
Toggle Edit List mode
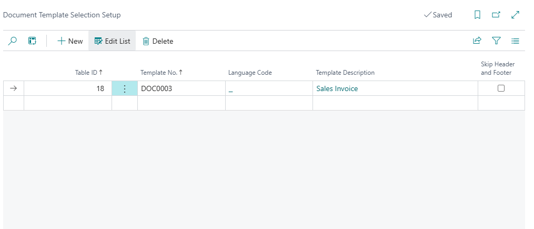[x=112, y=41]
